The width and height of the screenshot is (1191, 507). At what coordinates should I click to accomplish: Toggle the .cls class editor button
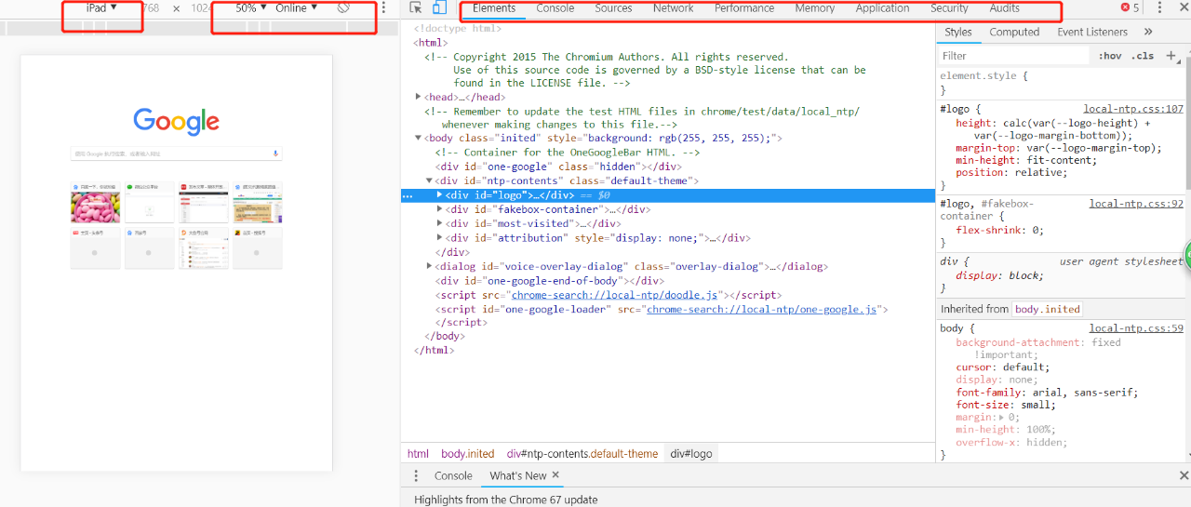coord(1142,56)
